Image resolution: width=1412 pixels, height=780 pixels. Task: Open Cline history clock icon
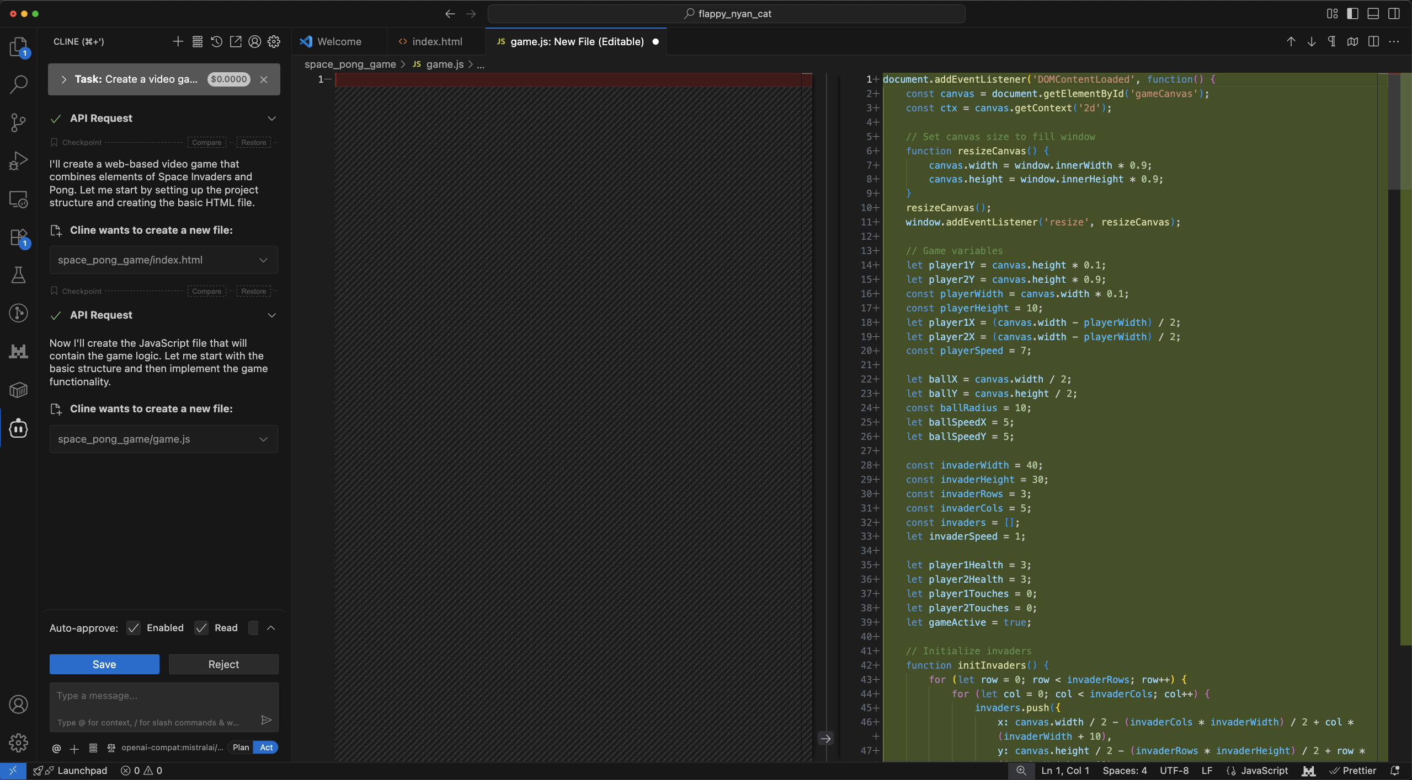[216, 42]
